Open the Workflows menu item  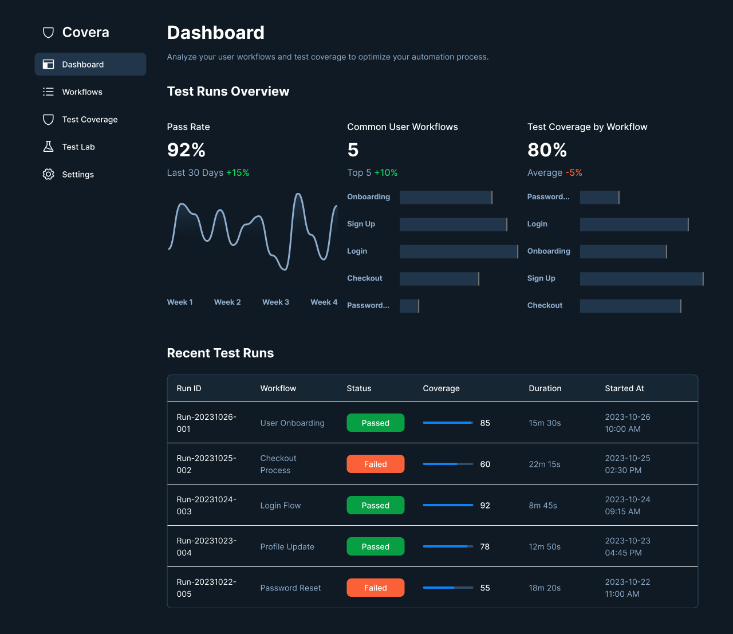(x=82, y=92)
